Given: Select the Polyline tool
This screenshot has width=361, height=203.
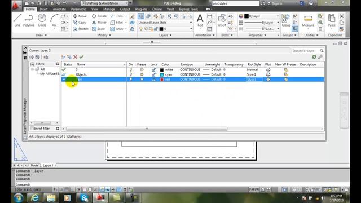Looking at the screenshot, I should (x=29, y=20).
